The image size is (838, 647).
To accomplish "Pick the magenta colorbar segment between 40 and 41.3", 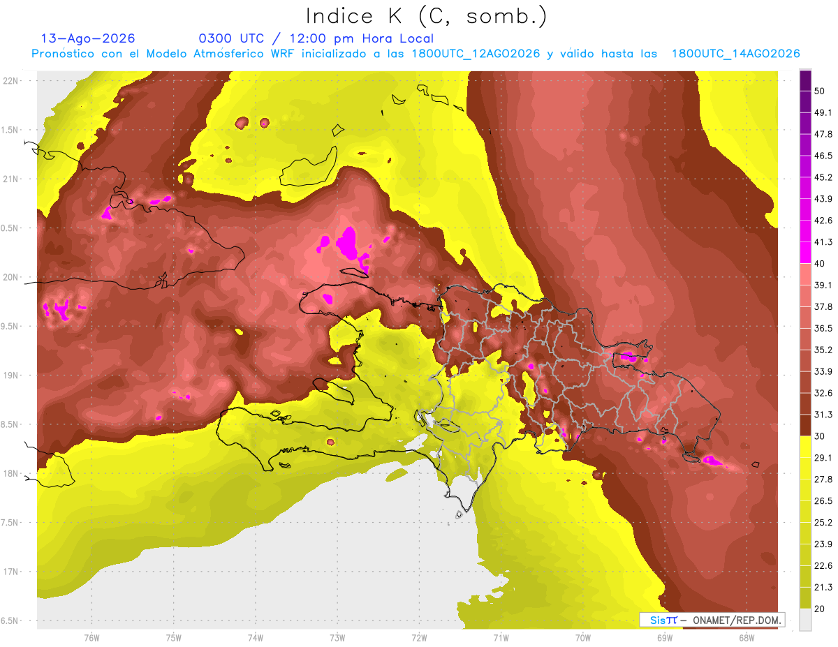I will pos(805,253).
